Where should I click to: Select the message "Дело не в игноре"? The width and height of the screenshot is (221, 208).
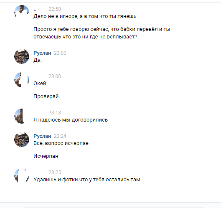85,16
